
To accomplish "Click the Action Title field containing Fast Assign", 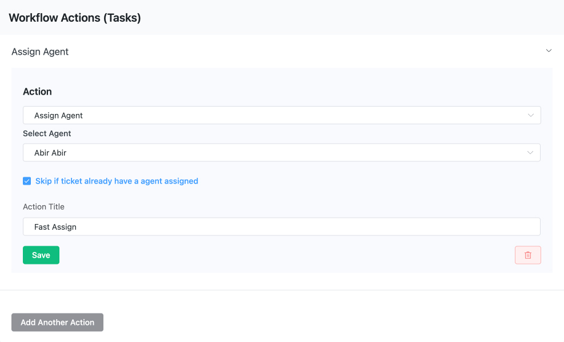I will (282, 226).
